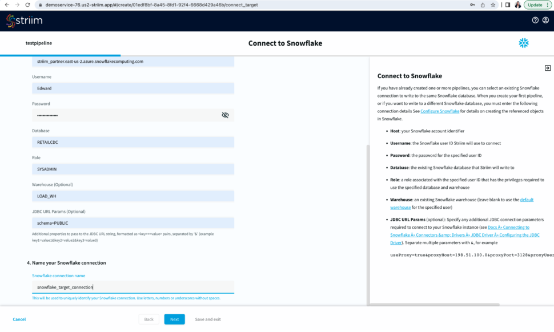This screenshot has width=554, height=332.
Task: Click the Striim logo in header
Action: 24,21
